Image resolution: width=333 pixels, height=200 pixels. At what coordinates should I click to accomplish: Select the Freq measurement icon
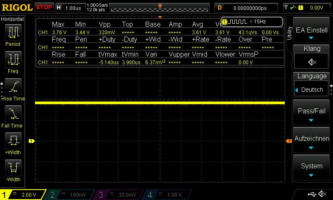coord(13,60)
